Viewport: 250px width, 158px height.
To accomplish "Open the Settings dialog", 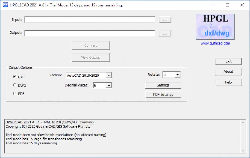I will click(163, 85).
